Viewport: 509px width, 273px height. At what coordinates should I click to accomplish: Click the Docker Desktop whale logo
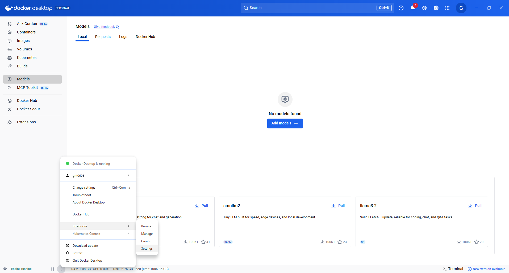pos(9,8)
